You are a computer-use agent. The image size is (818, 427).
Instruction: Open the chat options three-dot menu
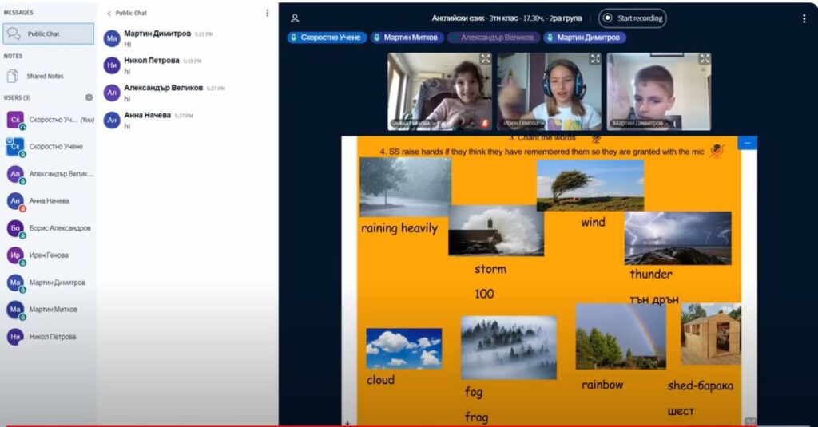click(x=268, y=13)
